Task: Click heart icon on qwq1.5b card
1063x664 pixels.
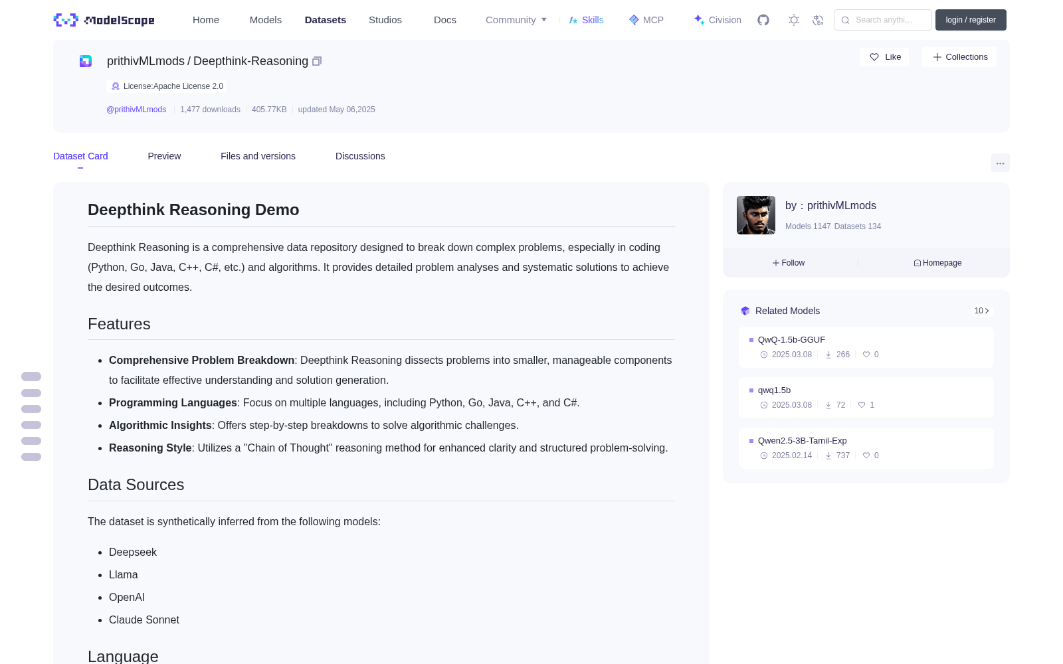Action: click(862, 405)
